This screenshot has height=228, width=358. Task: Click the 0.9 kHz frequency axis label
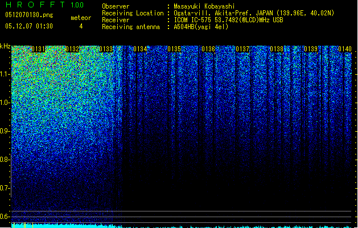[x=5, y=131]
